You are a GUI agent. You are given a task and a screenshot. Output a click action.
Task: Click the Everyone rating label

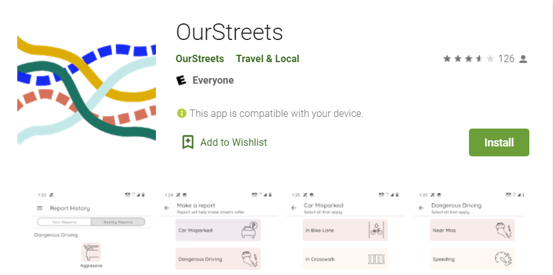[x=213, y=81]
